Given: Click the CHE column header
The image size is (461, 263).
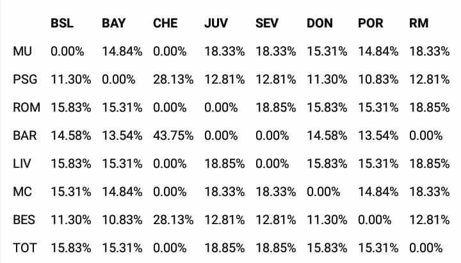Looking at the screenshot, I should 165,23.
